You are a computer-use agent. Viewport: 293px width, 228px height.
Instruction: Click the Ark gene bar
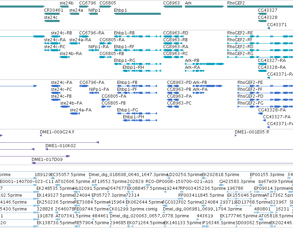(205, 7)
